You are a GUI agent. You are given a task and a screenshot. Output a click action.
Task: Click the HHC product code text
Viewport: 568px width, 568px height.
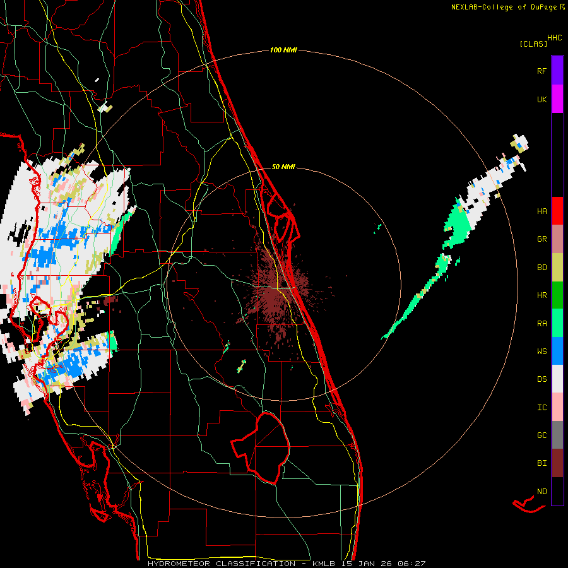tap(554, 38)
